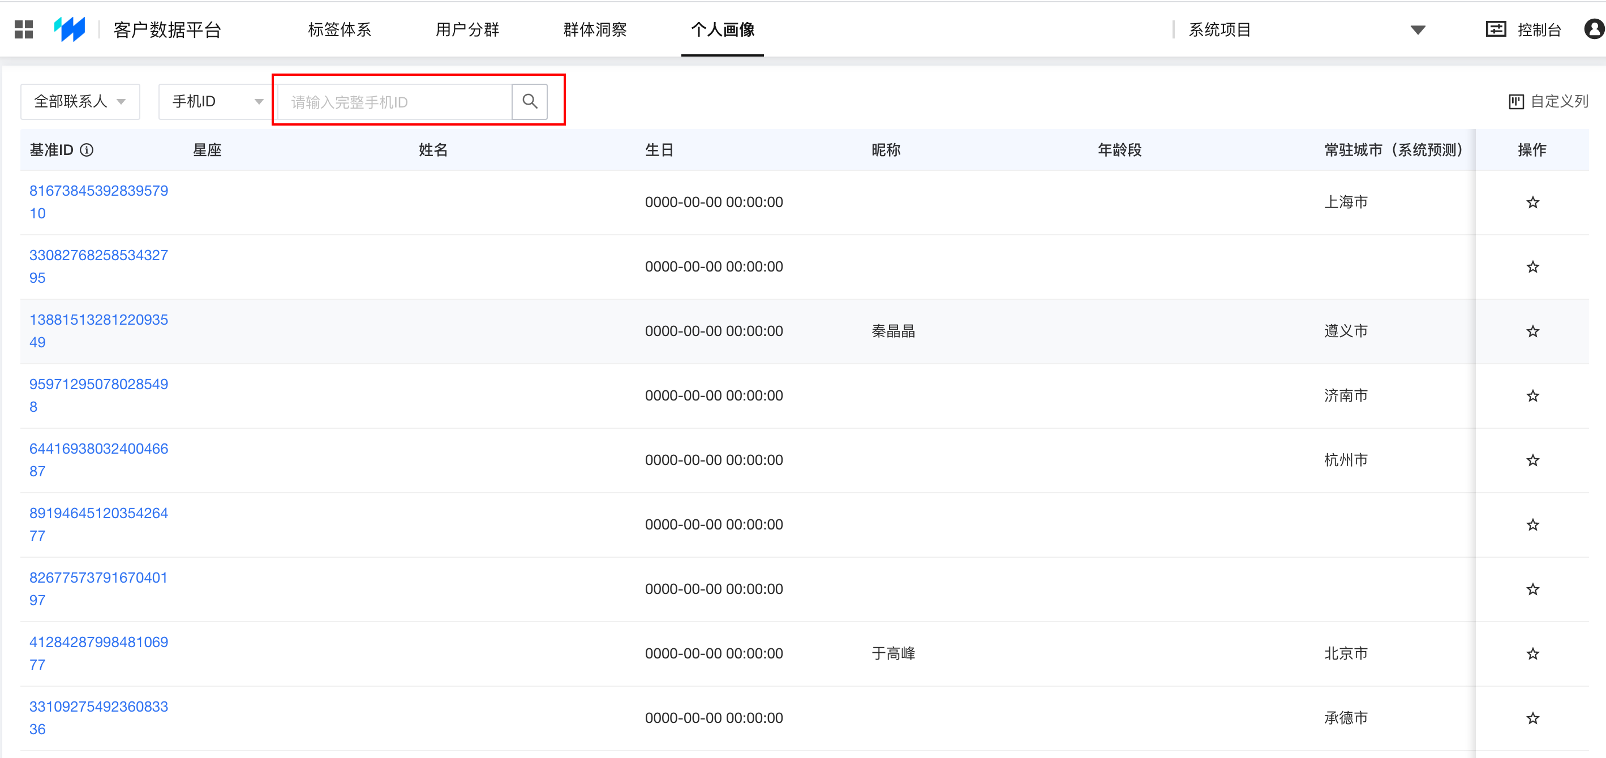Click the 自定义列 column settings icon

point(1515,102)
